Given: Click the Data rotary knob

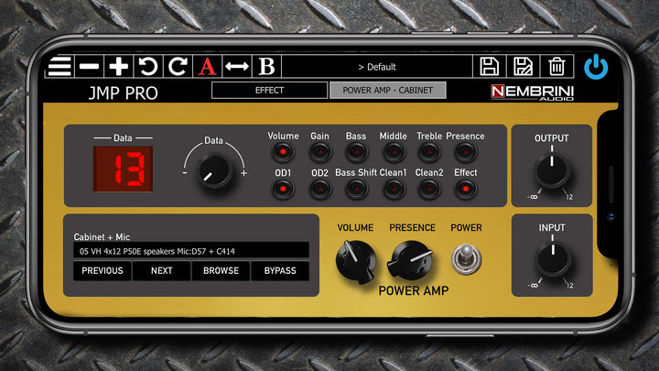Looking at the screenshot, I should (215, 170).
